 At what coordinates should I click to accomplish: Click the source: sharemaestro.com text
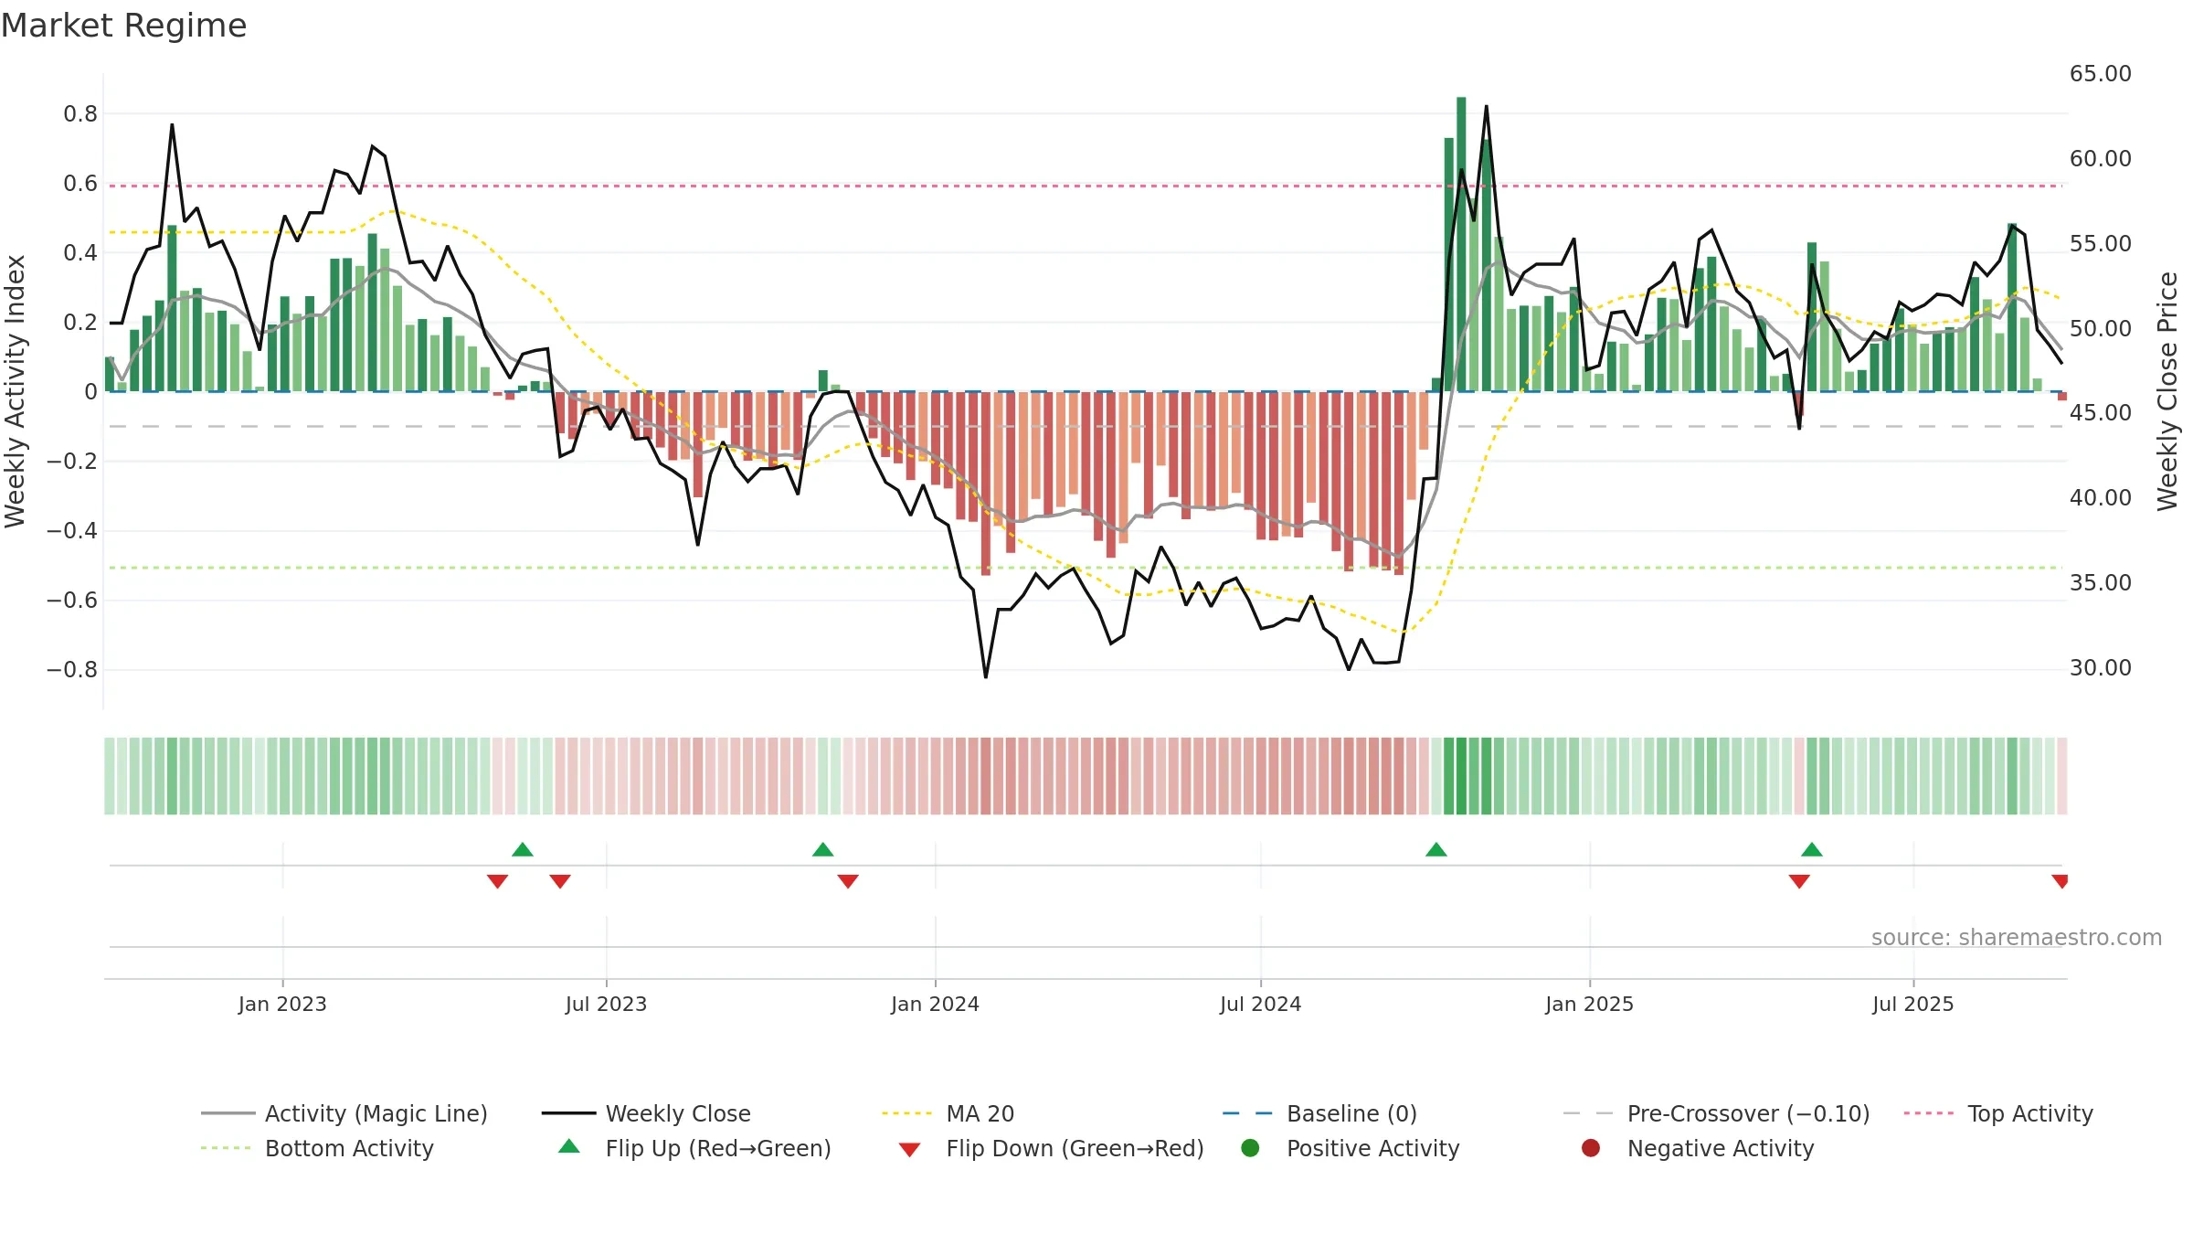tap(2017, 938)
